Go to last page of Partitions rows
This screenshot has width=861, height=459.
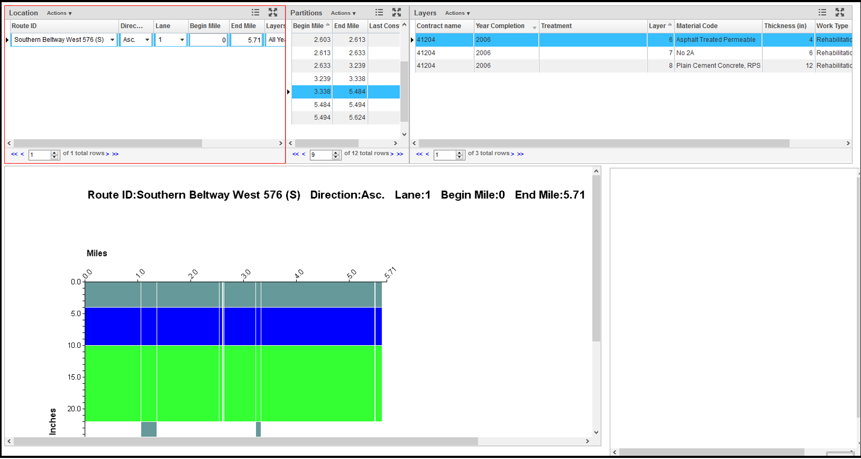coord(400,154)
